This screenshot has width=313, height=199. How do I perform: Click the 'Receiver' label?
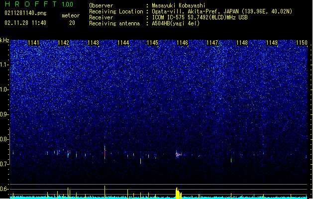pyautogui.click(x=101, y=17)
